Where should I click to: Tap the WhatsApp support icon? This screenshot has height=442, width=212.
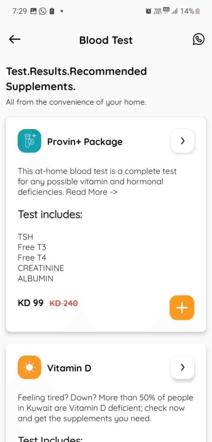click(x=199, y=39)
